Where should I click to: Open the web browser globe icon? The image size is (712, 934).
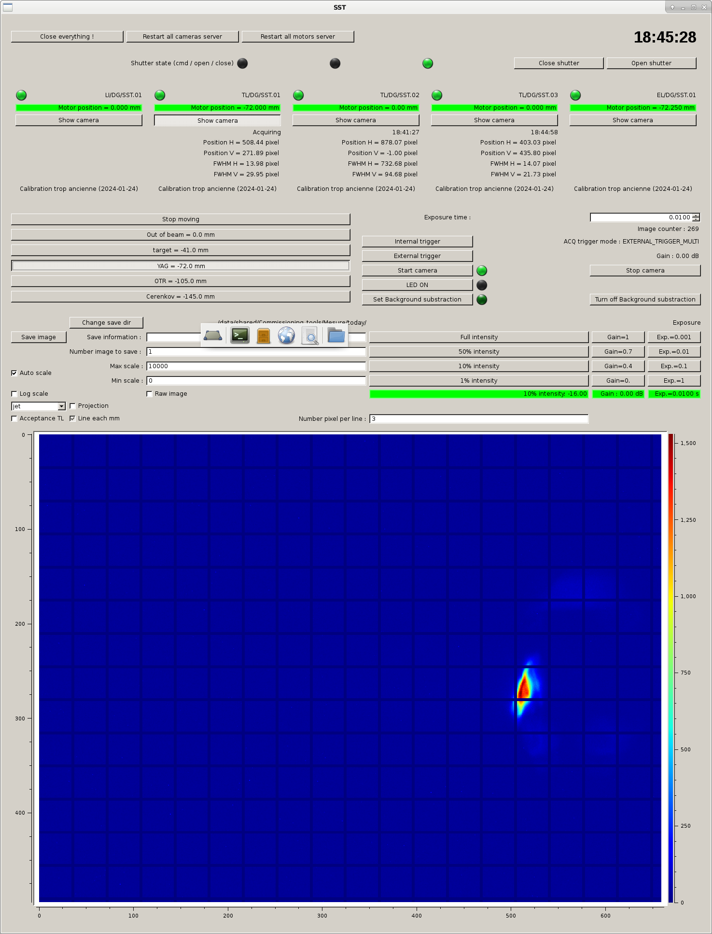[286, 335]
